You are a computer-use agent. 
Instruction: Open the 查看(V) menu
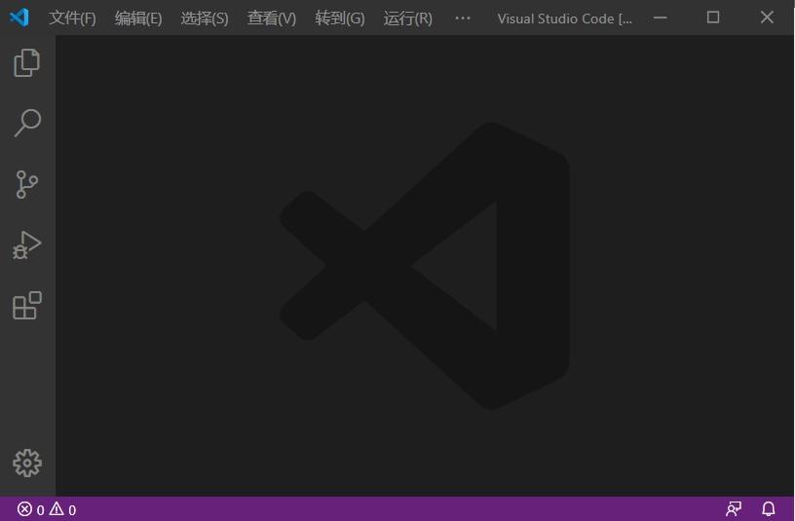pyautogui.click(x=272, y=19)
